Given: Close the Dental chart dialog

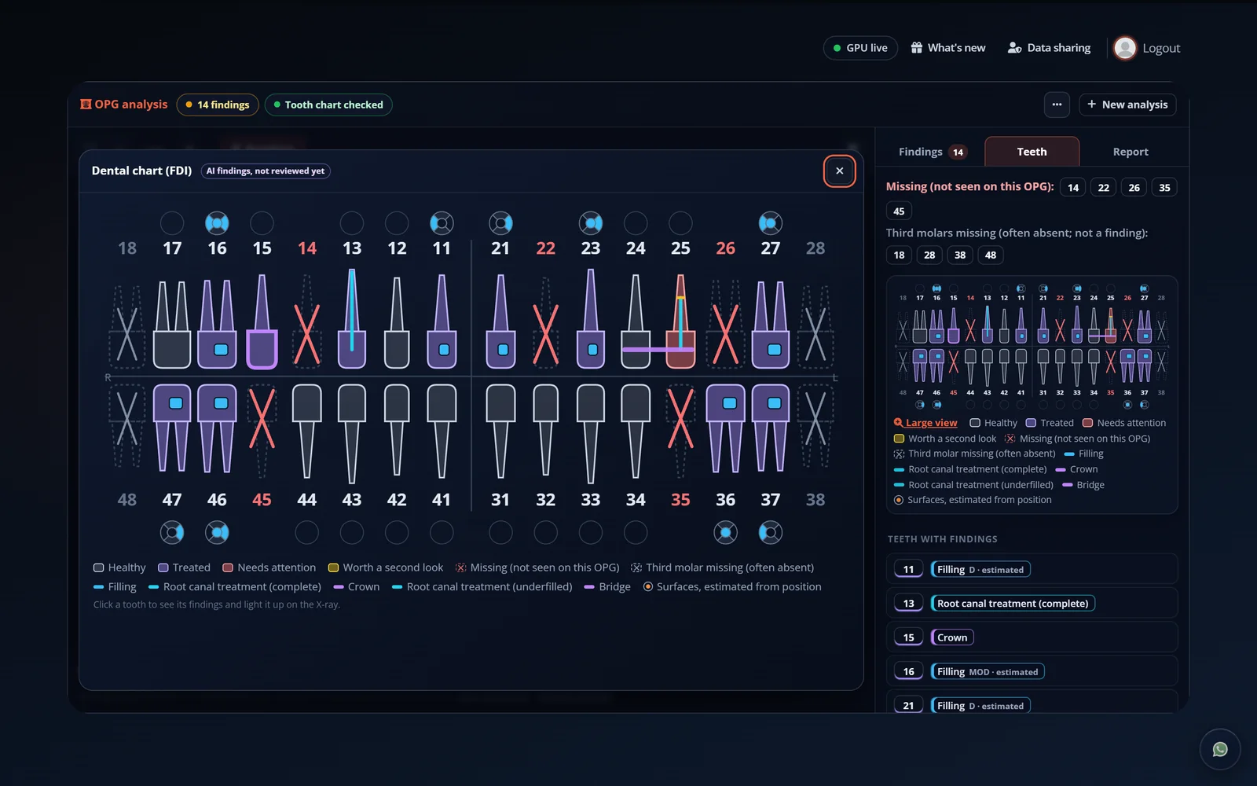Looking at the screenshot, I should tap(839, 171).
